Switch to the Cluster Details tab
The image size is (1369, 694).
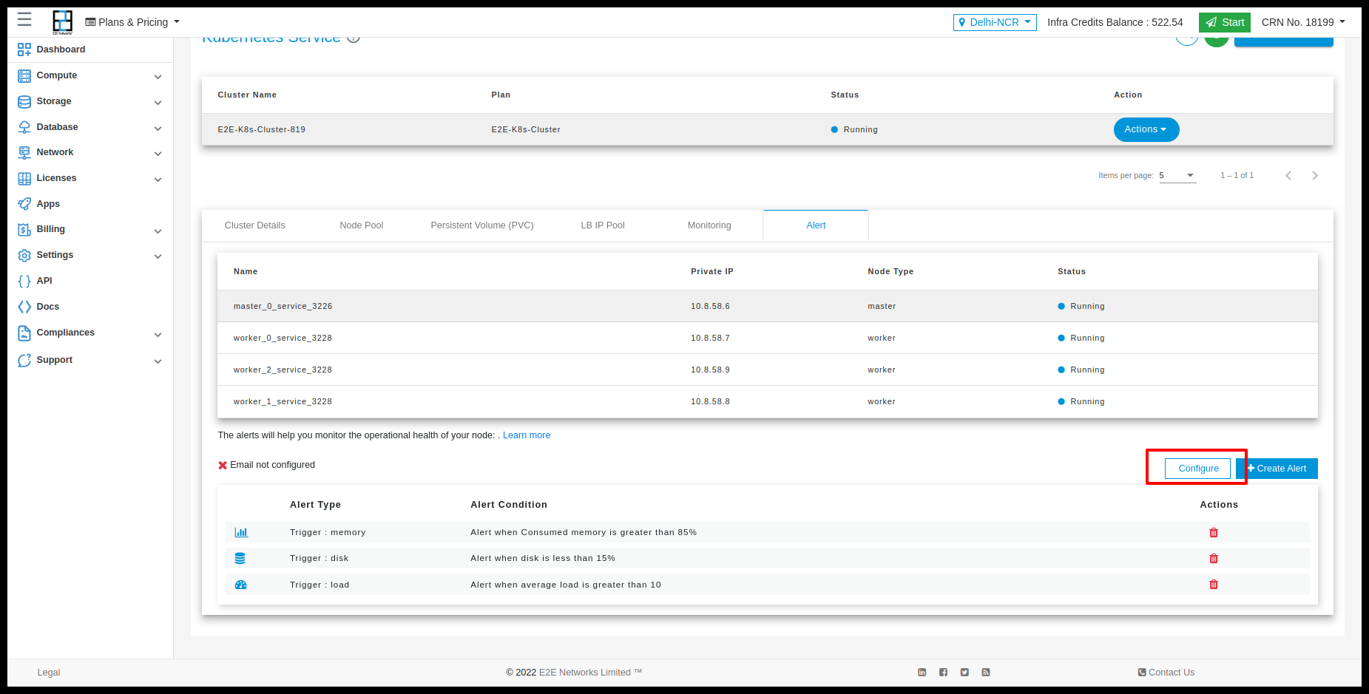[255, 225]
